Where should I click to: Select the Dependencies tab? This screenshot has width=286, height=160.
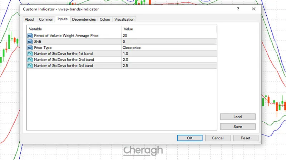pos(84,20)
